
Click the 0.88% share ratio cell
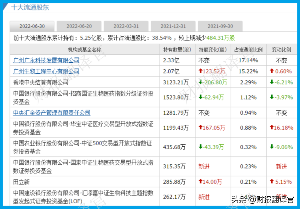pos(248,128)
